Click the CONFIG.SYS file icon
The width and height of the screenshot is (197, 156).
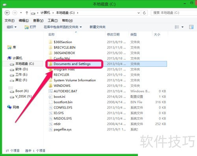click(x=50, y=108)
